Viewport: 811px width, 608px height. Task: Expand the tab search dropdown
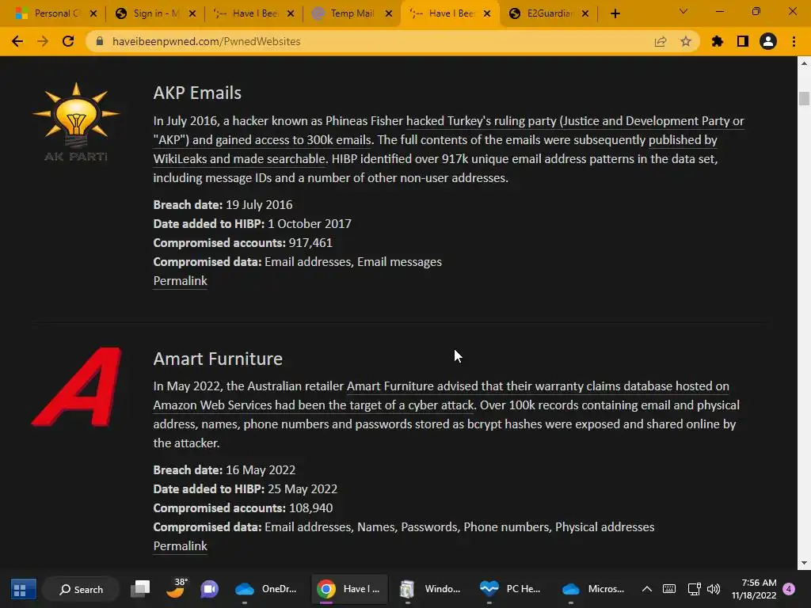(x=683, y=11)
